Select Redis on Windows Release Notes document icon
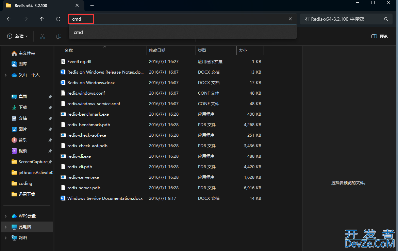This screenshot has width=398, height=251. 63,72
